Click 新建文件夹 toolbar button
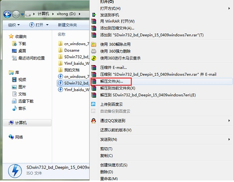The height and width of the screenshot is (182, 234). 67,25
